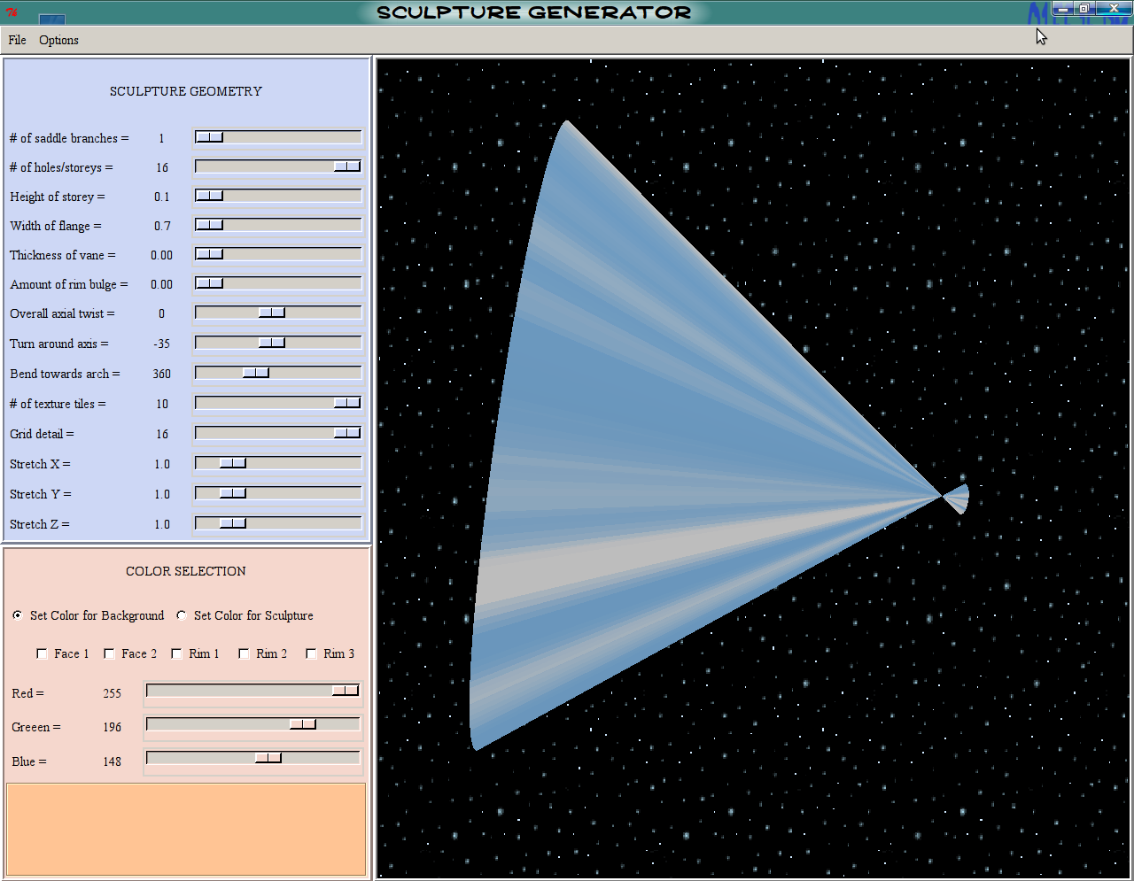The width and height of the screenshot is (1134, 881).
Task: Check the Face 1 checkbox
Action: point(42,653)
